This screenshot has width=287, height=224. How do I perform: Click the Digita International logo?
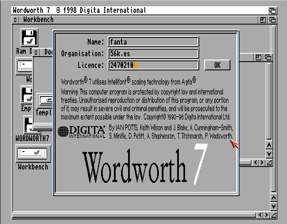(82, 132)
